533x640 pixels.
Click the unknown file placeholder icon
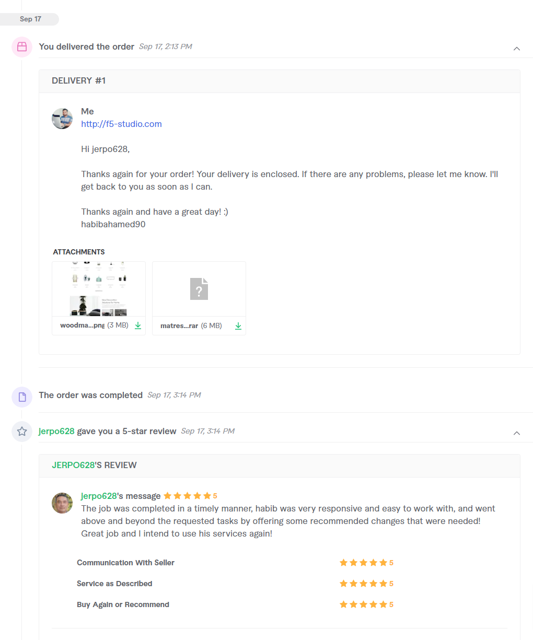tap(199, 289)
